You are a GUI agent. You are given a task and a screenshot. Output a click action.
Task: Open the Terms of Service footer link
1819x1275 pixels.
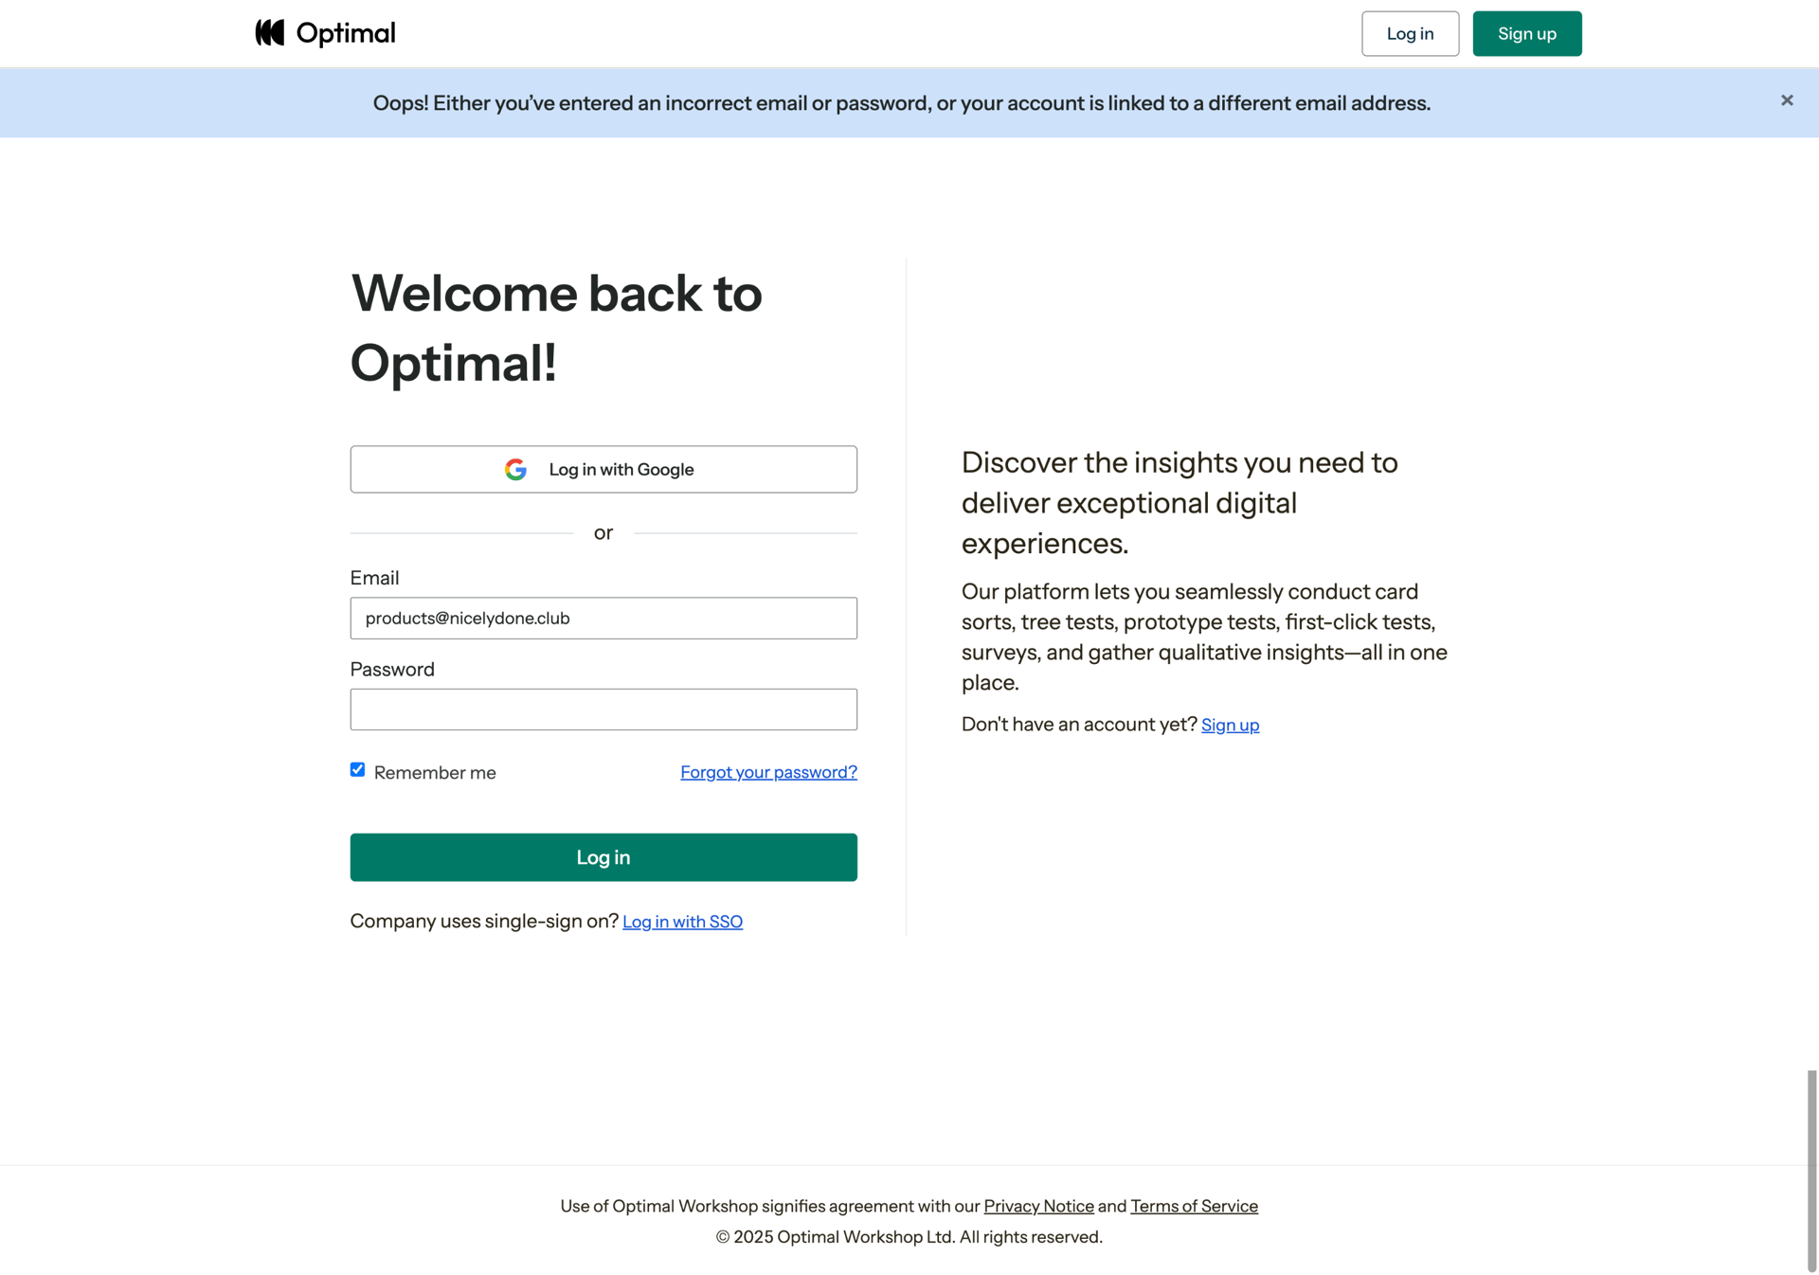coord(1194,1206)
